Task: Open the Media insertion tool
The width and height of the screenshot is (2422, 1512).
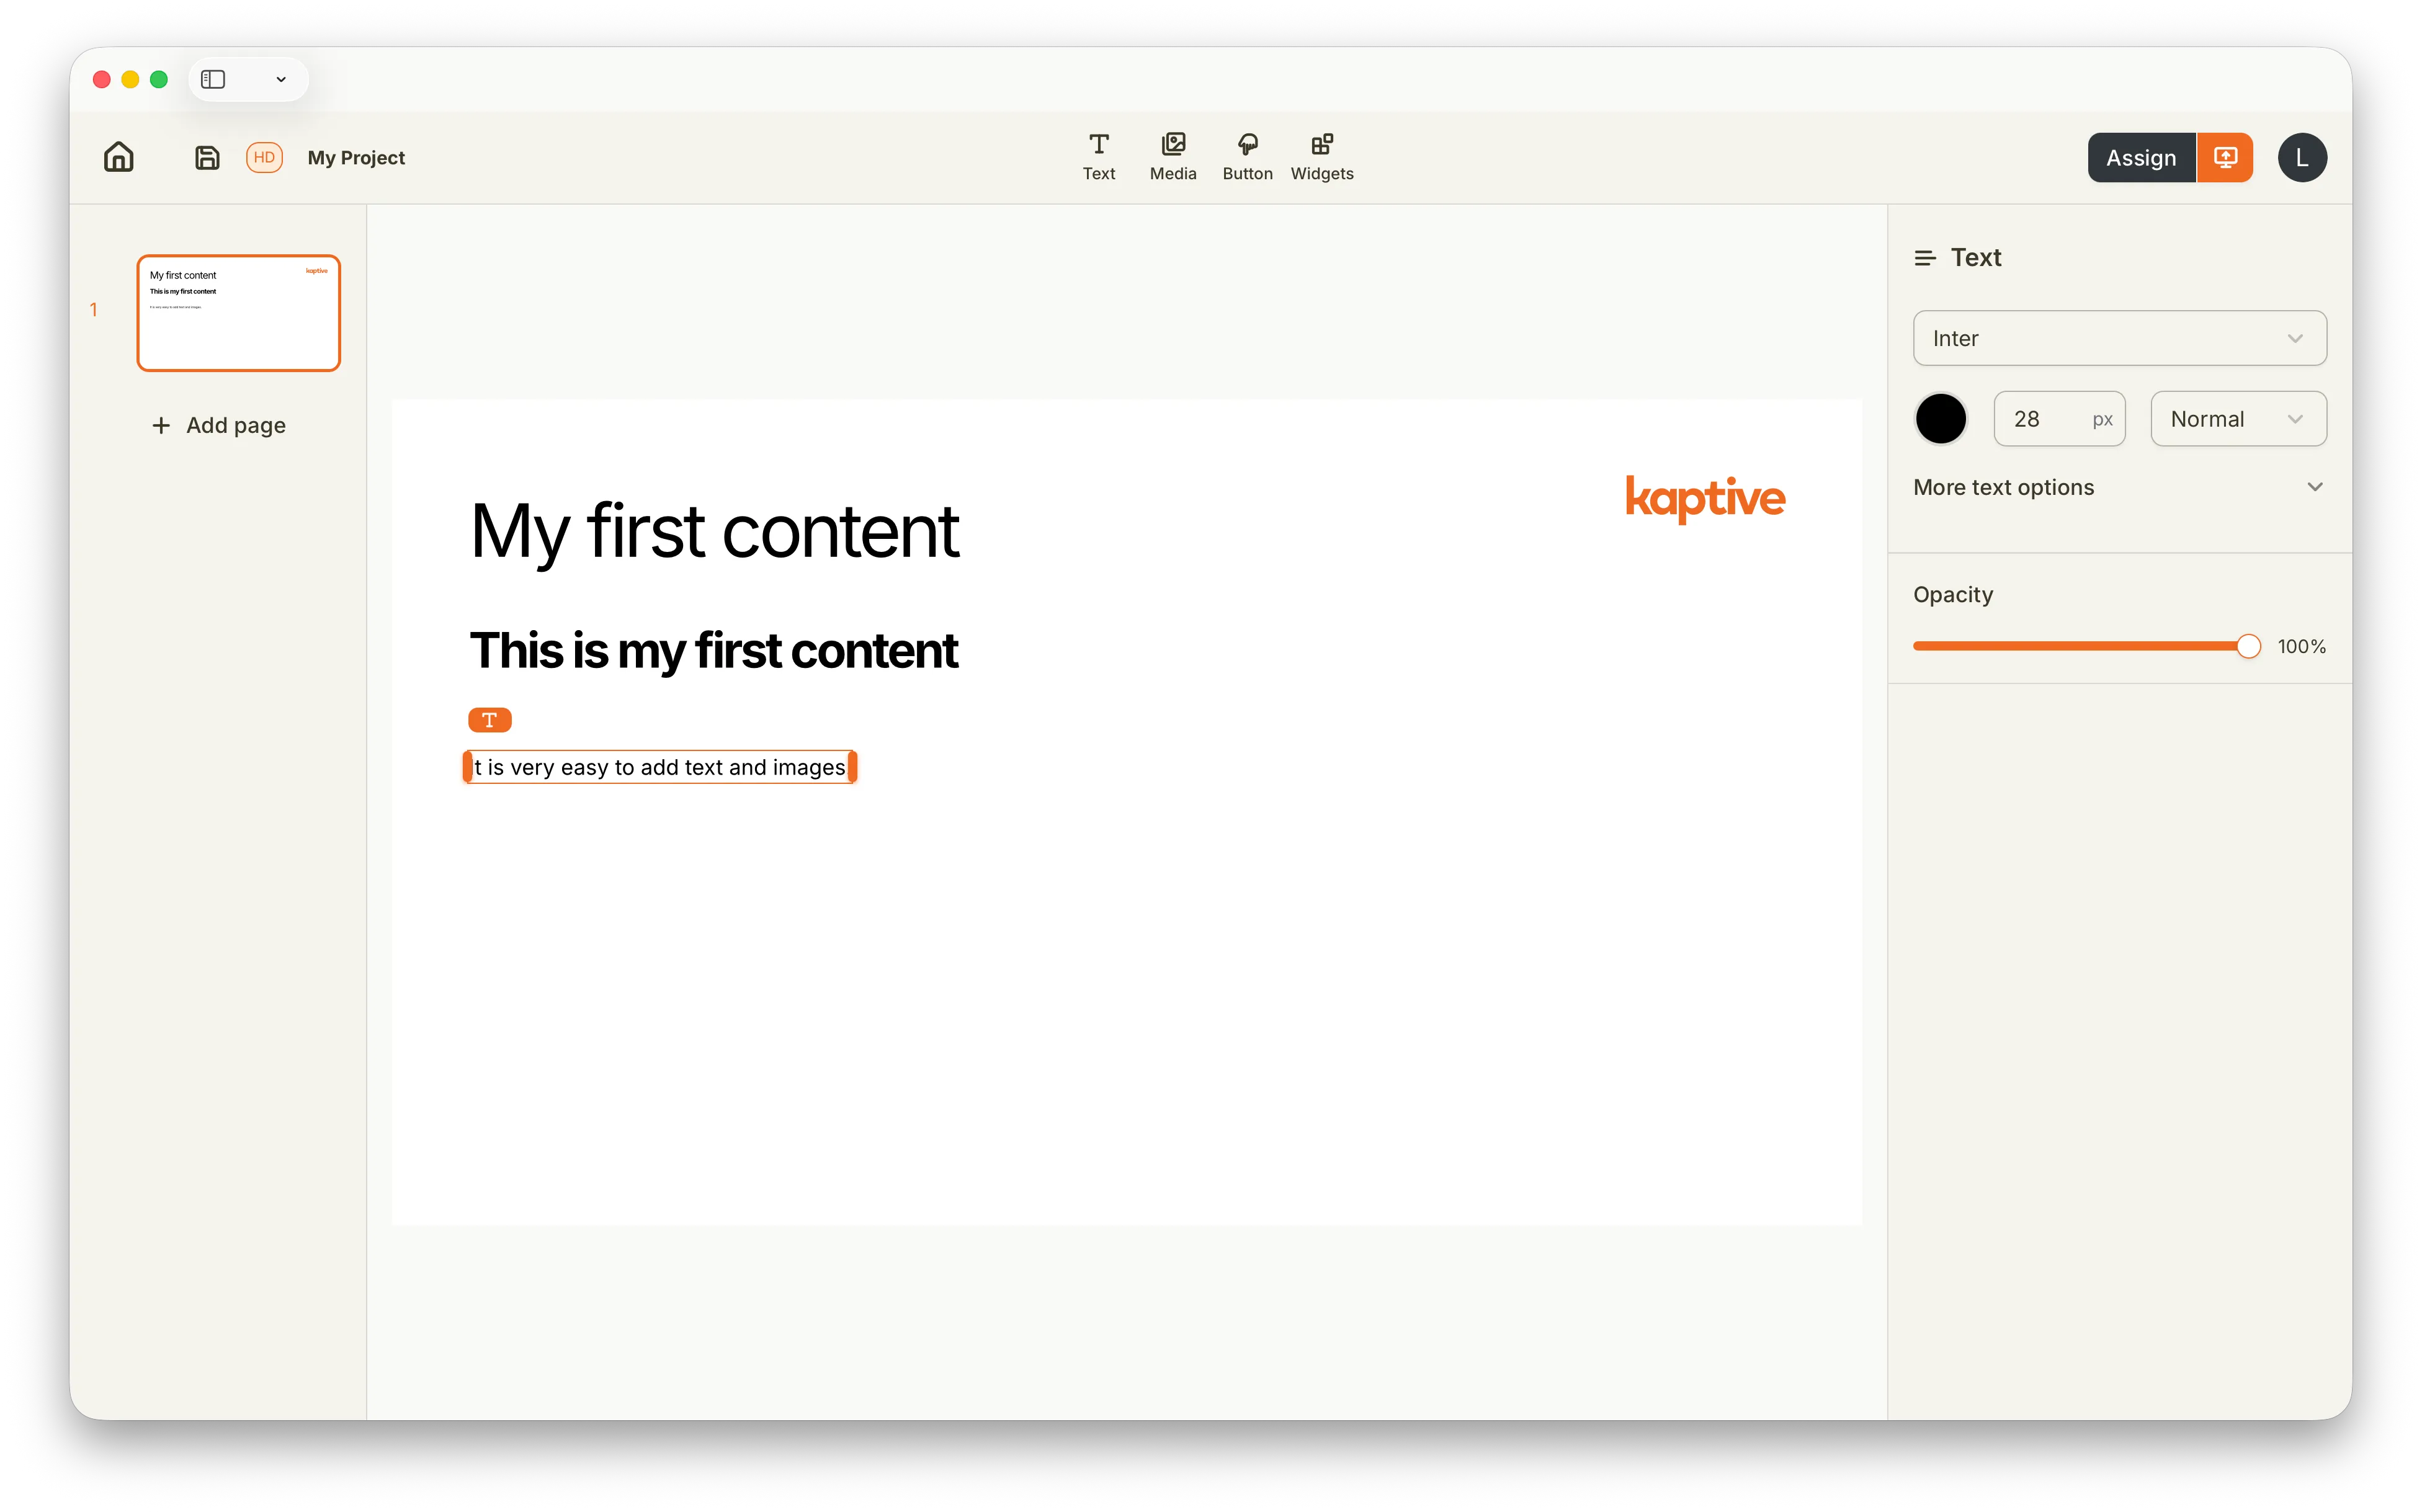Action: (1173, 155)
